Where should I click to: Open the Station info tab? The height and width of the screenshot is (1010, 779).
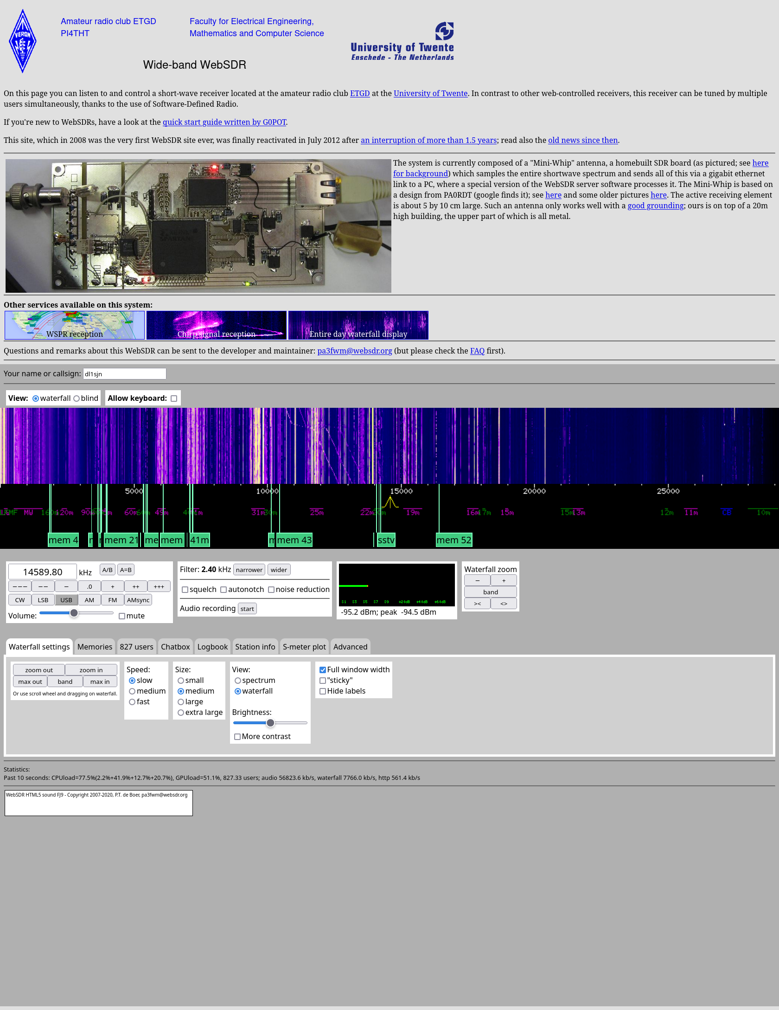click(x=255, y=647)
